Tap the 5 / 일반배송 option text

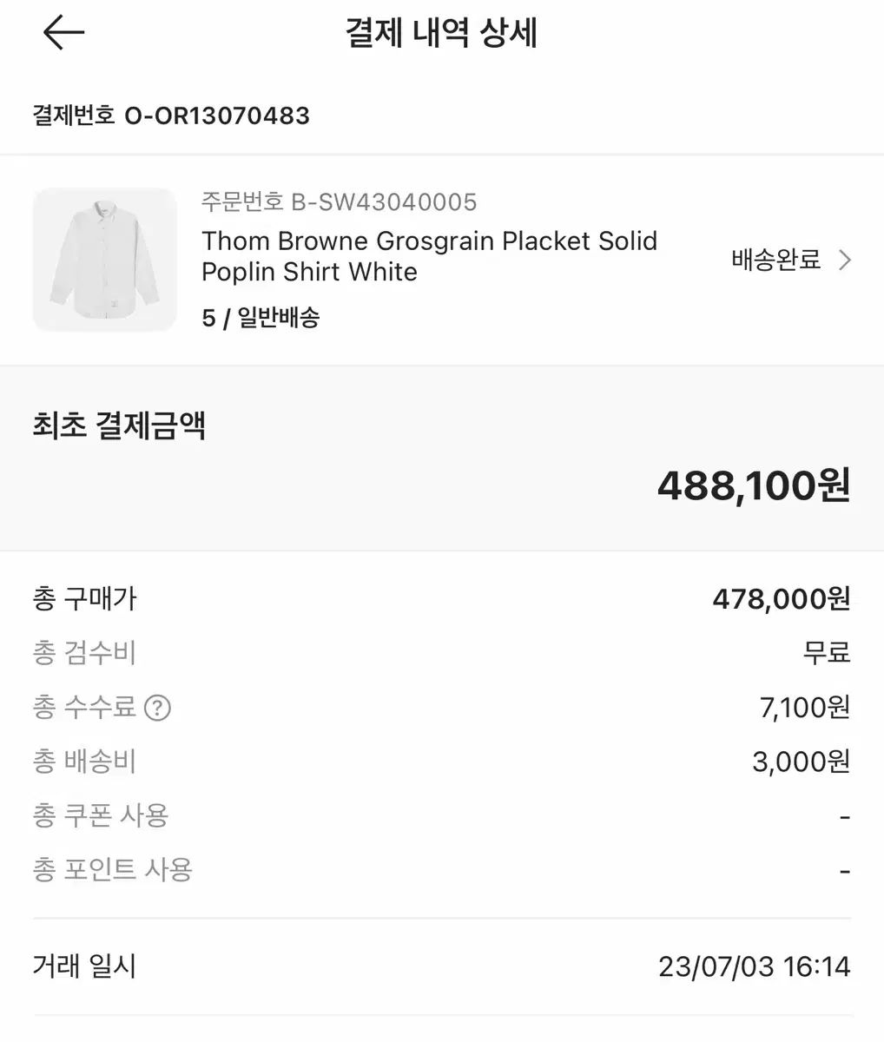pyautogui.click(x=261, y=318)
